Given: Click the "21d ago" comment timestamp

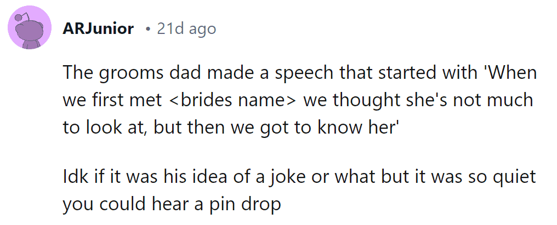Looking at the screenshot, I should pyautogui.click(x=186, y=28).
